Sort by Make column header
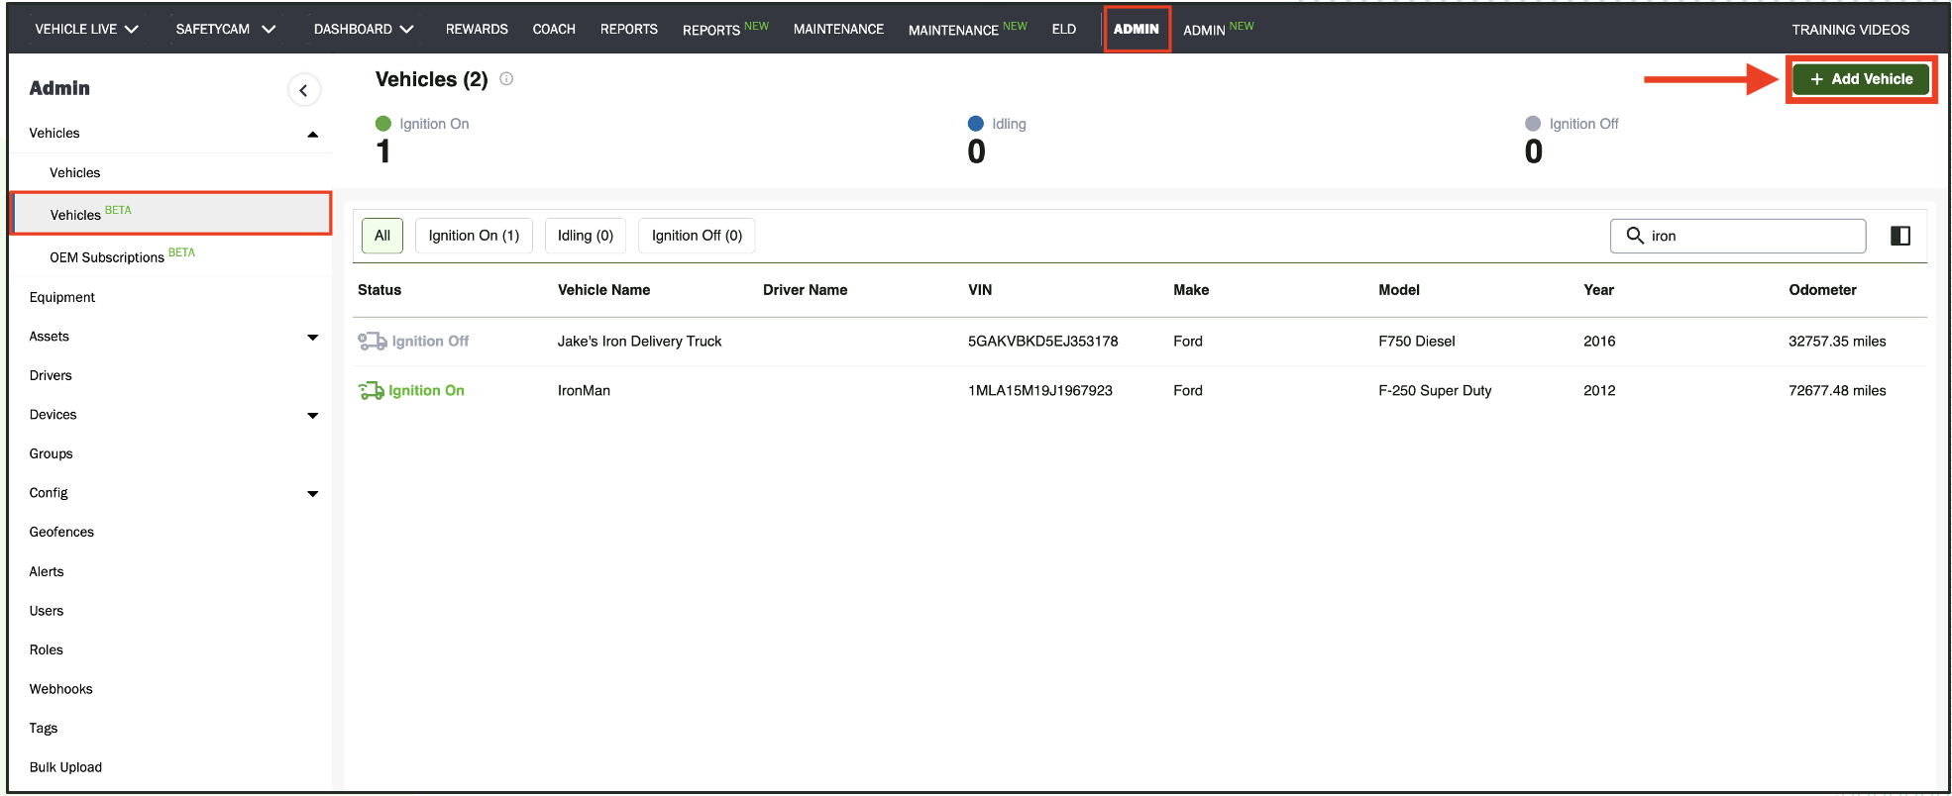Image resolution: width=1952 pixels, height=796 pixels. [1191, 290]
